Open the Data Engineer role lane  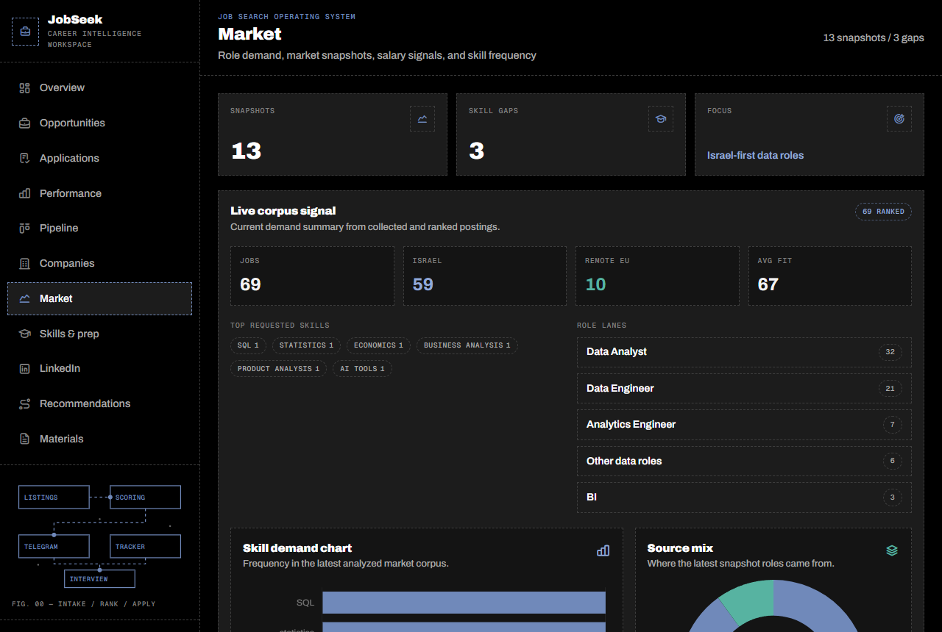click(x=744, y=389)
